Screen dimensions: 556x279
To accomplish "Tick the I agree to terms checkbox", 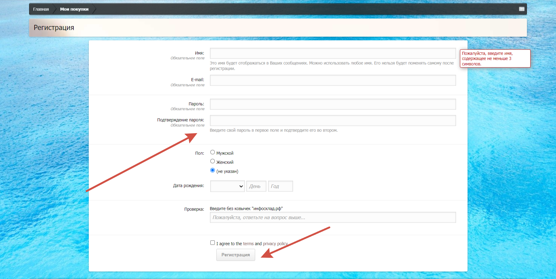I will (212, 243).
